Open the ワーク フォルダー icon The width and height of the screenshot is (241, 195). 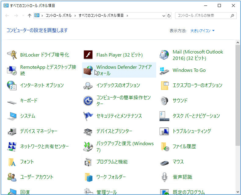click(x=89, y=177)
